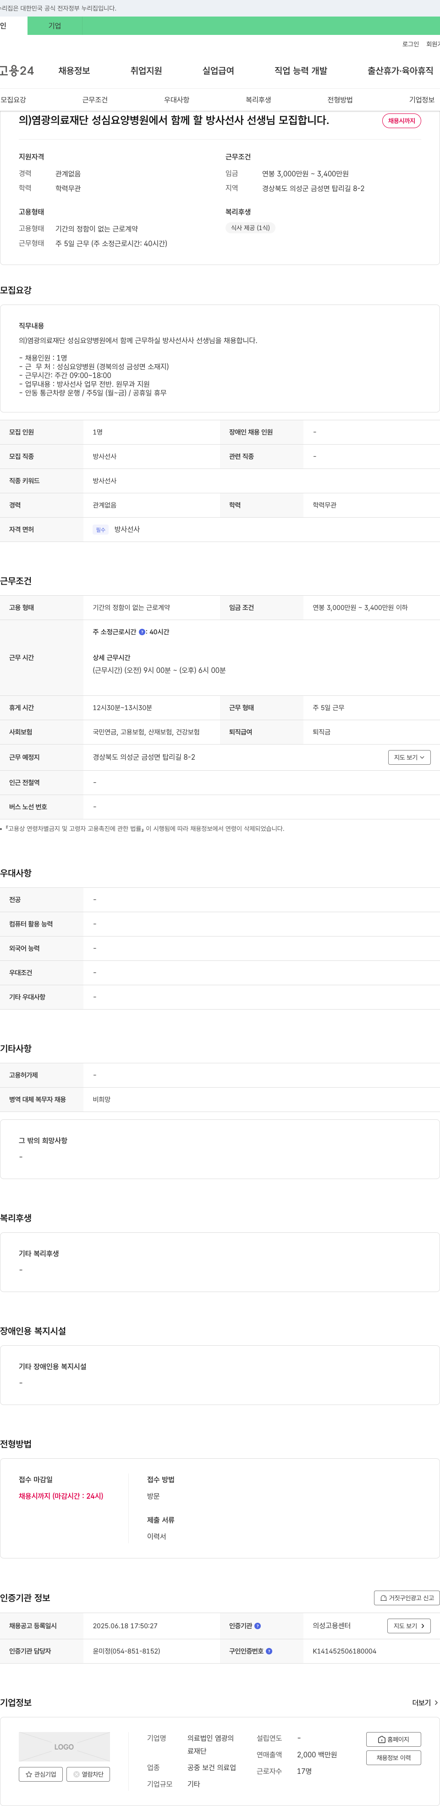Select 의성고용센터 text
This screenshot has height=1806, width=440.
tap(331, 1626)
